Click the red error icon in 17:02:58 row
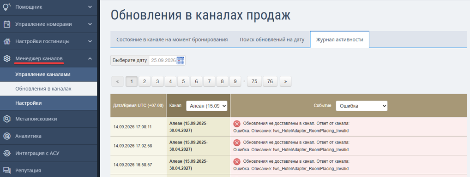 [x=237, y=143]
